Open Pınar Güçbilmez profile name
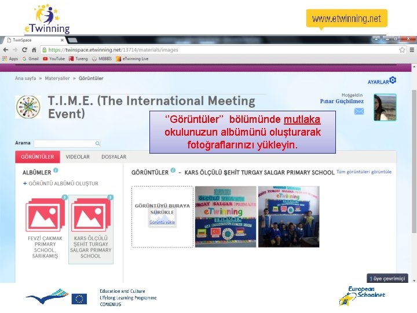 (x=342, y=101)
